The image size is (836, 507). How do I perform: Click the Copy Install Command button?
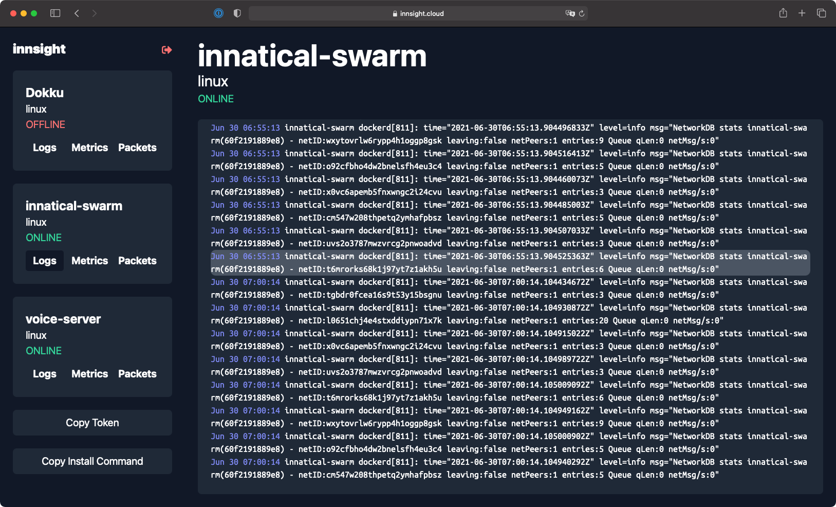pos(92,461)
